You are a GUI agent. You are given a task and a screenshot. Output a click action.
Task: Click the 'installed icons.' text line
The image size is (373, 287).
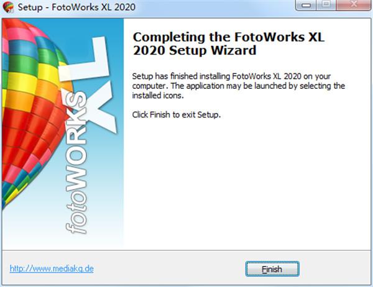[158, 96]
